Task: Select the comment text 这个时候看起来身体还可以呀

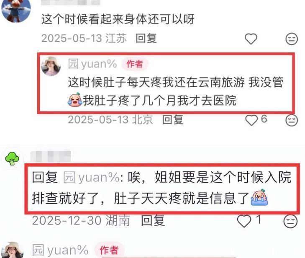Action: pos(118,19)
